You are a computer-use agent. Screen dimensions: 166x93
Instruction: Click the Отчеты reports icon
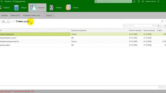68,7
